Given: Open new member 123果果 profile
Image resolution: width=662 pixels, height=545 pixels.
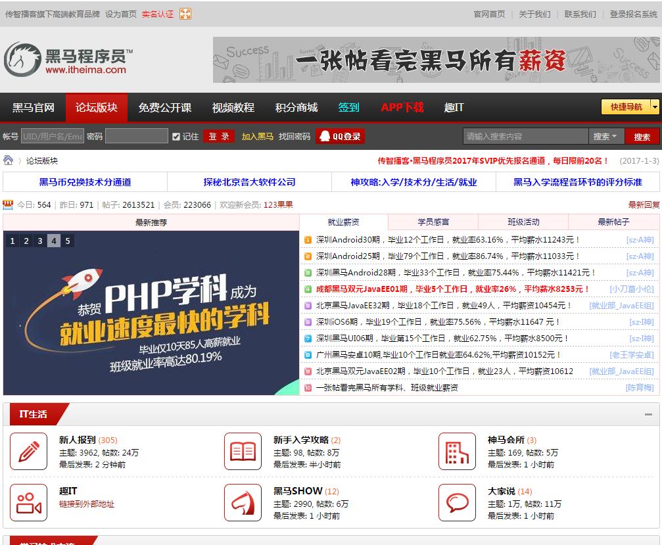Looking at the screenshot, I should point(278,204).
